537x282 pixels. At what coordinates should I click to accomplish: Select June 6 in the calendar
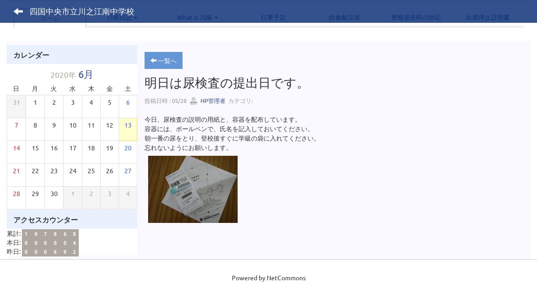(128, 107)
